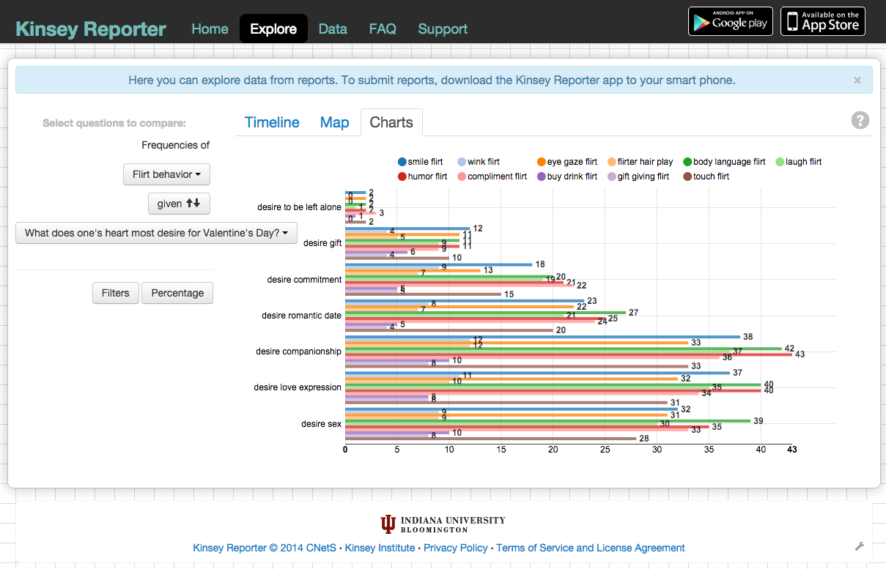Switch the chart to Percentage

coord(177,293)
